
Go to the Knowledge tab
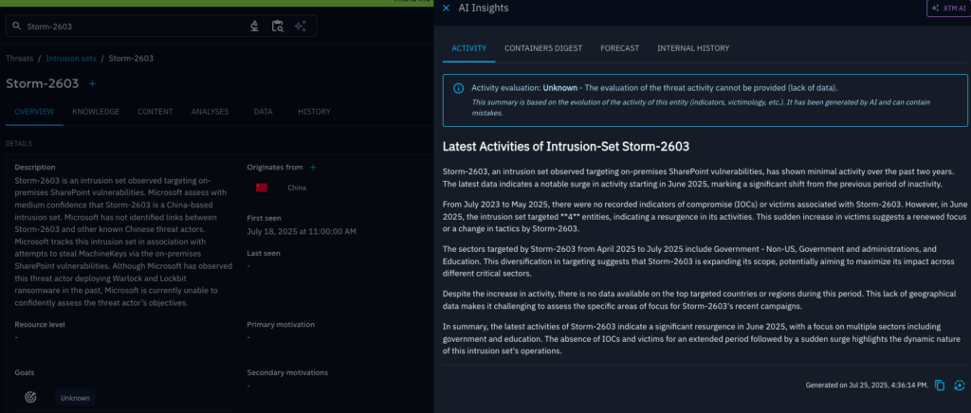tap(96, 112)
